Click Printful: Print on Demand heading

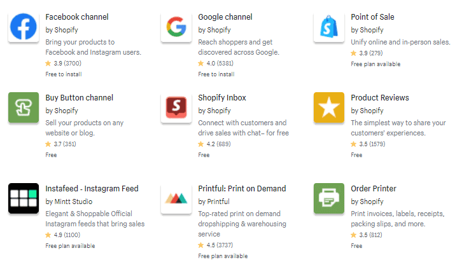242,189
